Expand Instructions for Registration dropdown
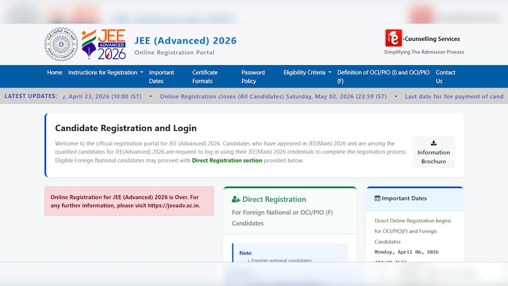The height and width of the screenshot is (286, 508). click(106, 72)
